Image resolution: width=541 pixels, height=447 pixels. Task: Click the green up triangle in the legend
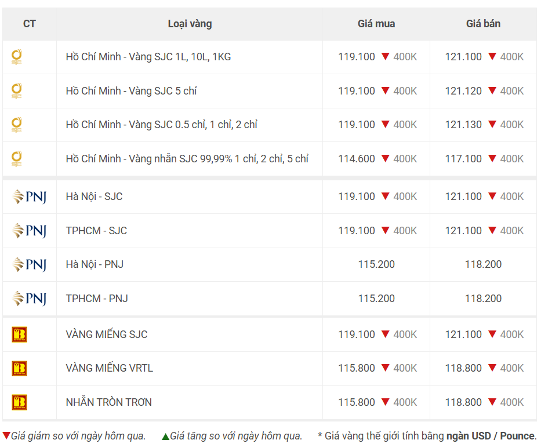[166, 437]
